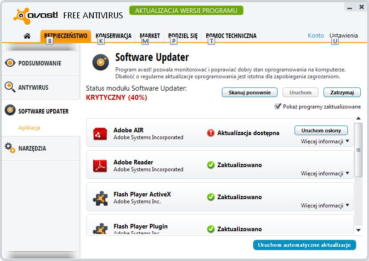Select Podsumowanie in the sidebar
Image resolution: width=369 pixels, height=261 pixels.
[x=41, y=63]
